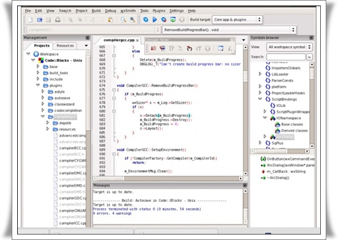Image resolution: width=338 pixels, height=240 pixels.
Task: Switch to the Resources tab
Action: (65, 45)
